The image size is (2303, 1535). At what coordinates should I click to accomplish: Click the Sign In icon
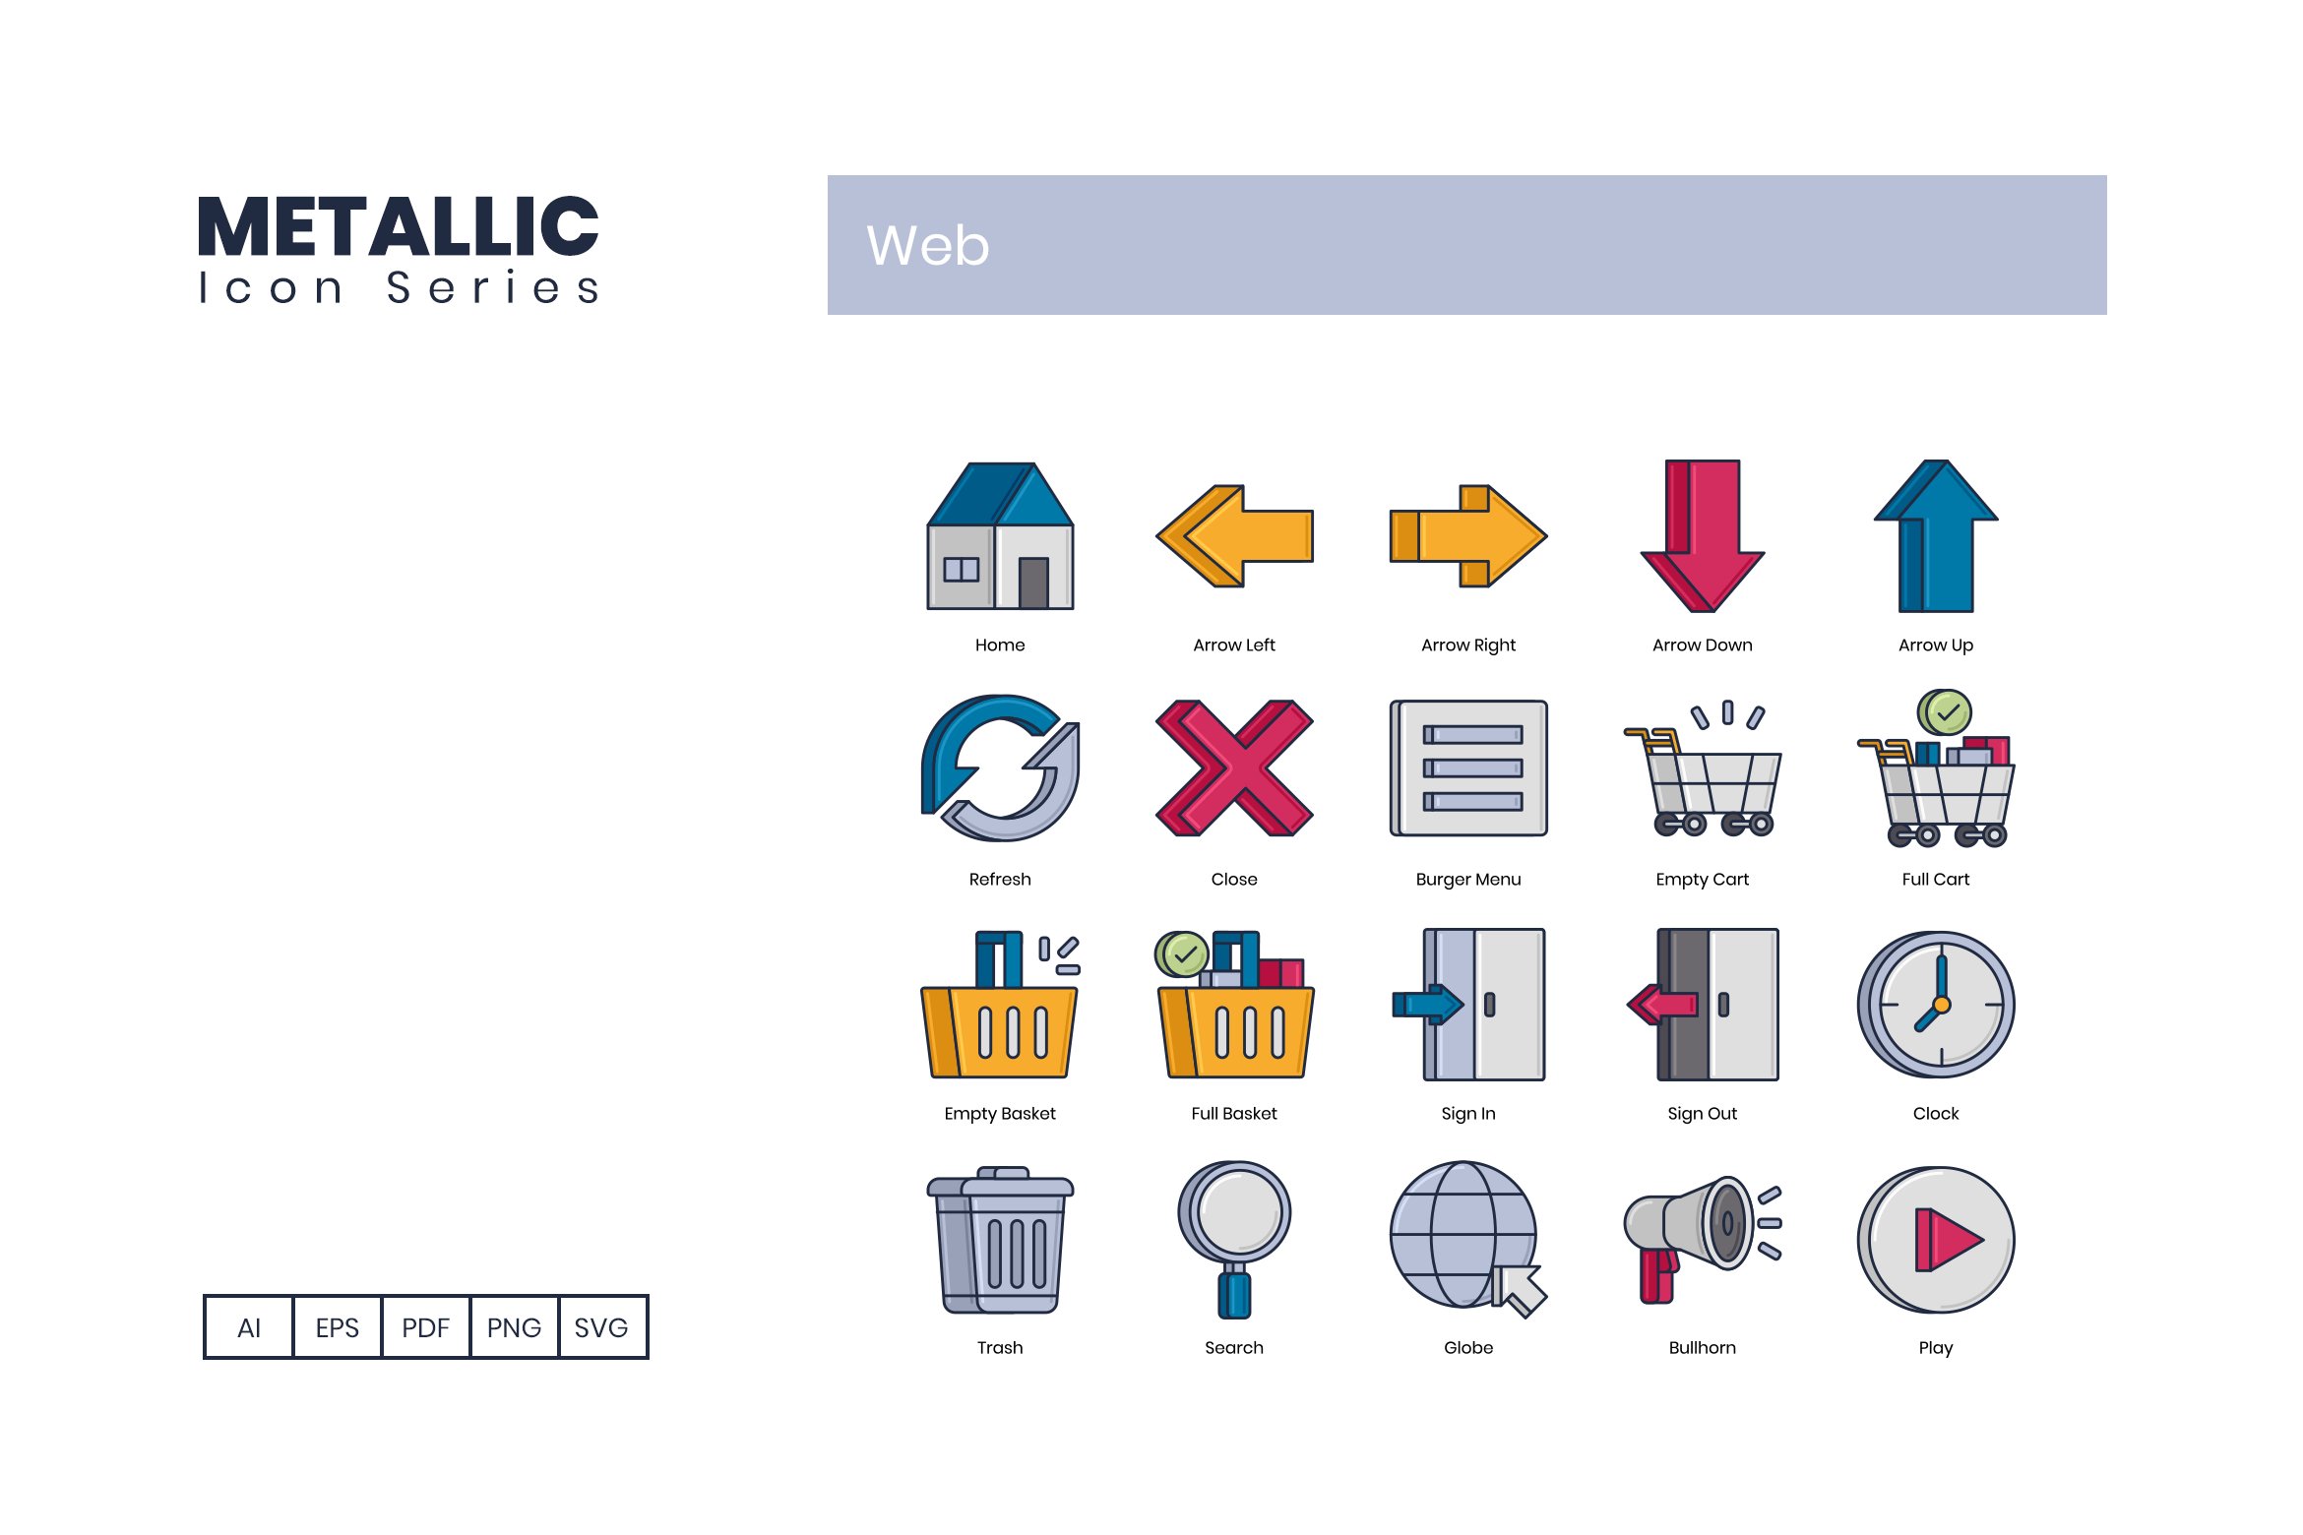tap(1468, 1011)
